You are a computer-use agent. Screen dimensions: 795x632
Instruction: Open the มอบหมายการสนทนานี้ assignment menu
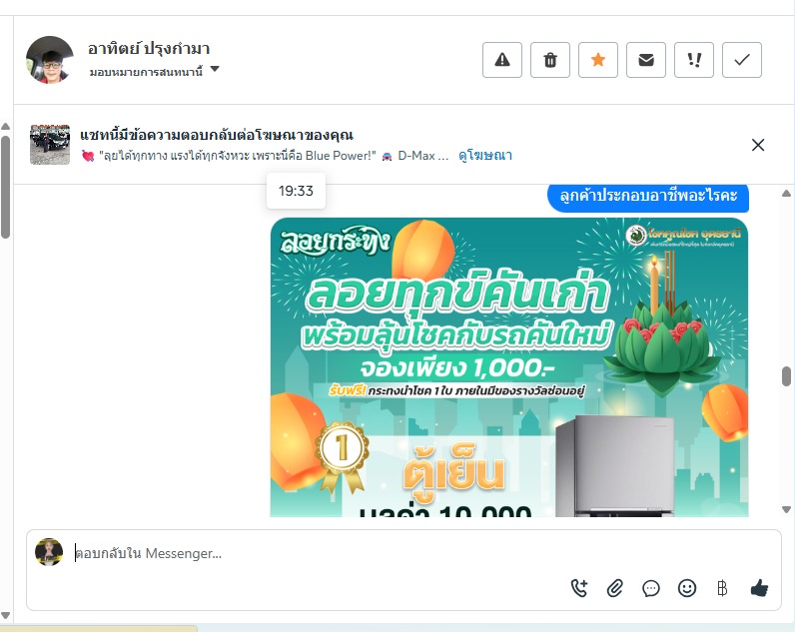[146, 72]
